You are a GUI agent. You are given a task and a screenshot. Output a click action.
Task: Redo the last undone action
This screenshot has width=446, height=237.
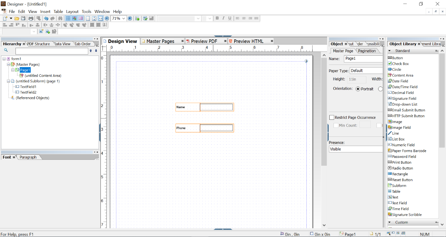52,18
